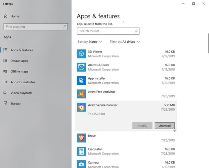The image size is (209, 168).
Task: Click the greyed Modify button
Action: [142, 126]
